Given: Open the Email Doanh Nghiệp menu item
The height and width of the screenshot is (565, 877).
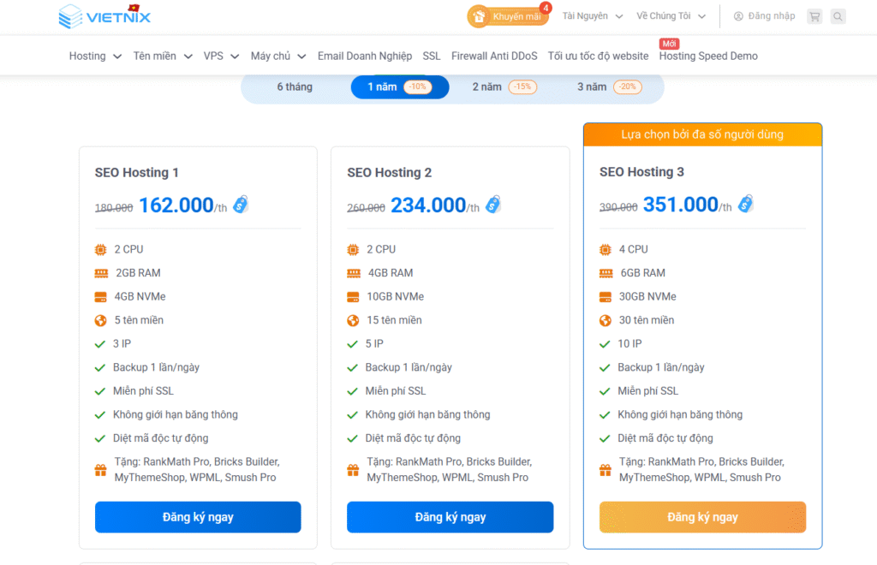Looking at the screenshot, I should tap(364, 56).
